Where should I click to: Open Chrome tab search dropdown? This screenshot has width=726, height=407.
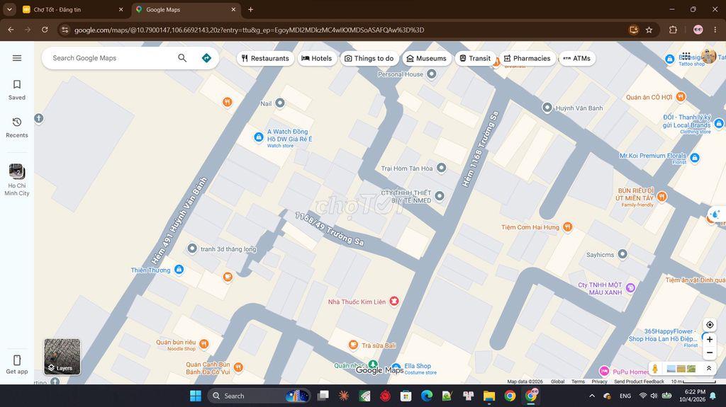9,9
